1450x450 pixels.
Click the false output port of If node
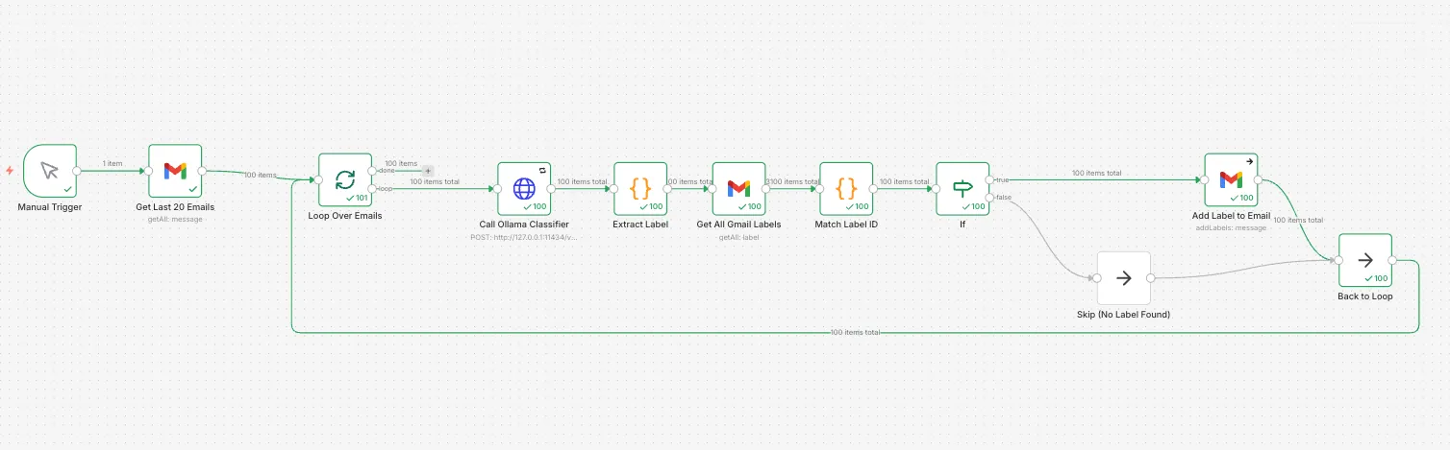point(989,198)
